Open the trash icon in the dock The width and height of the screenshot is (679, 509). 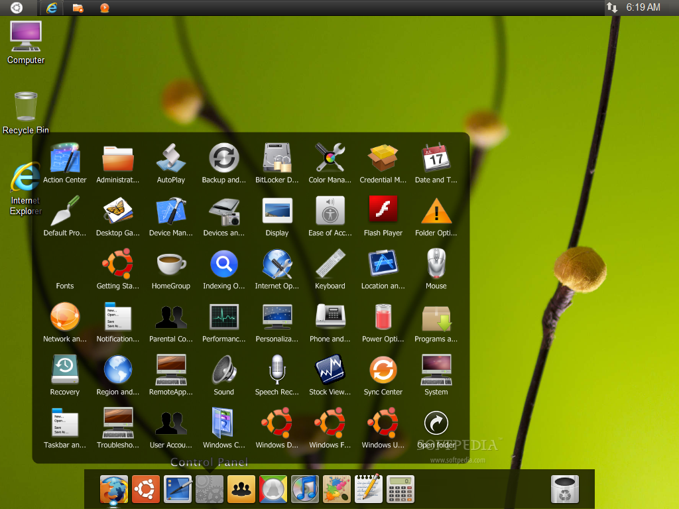[x=564, y=490]
